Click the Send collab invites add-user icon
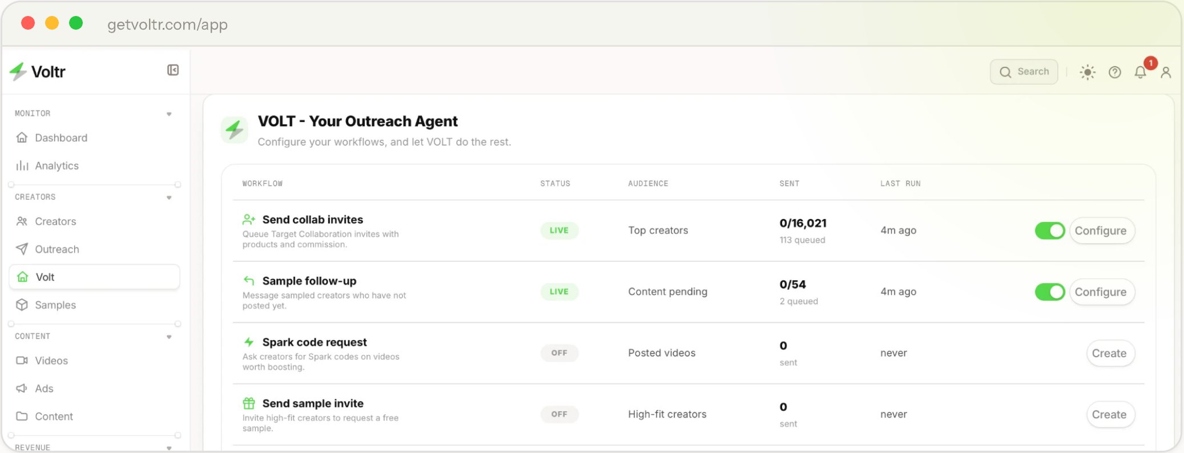The image size is (1184, 453). tap(249, 219)
